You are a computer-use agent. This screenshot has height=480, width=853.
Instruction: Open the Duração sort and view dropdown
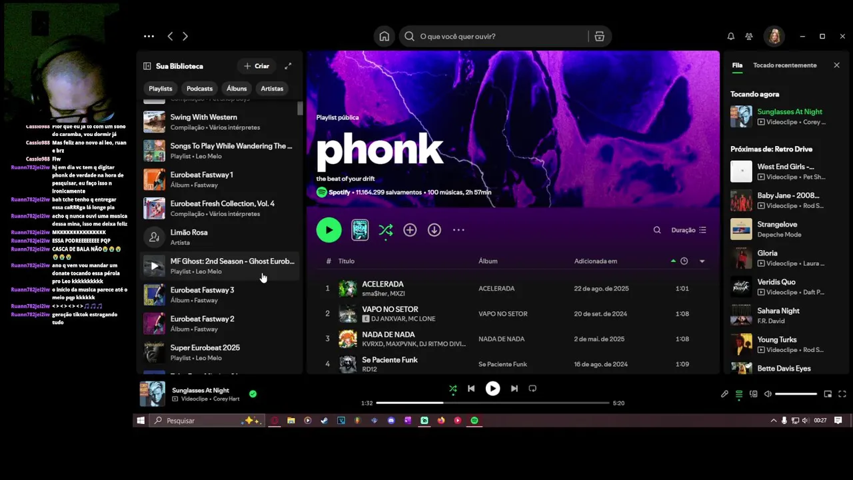688,230
